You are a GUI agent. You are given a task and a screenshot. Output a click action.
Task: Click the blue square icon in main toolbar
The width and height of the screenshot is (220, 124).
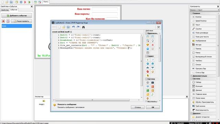[x=21, y=2]
